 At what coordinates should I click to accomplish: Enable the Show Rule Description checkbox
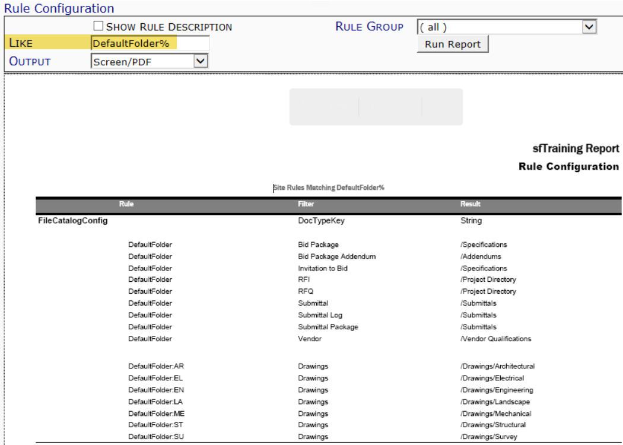point(98,26)
